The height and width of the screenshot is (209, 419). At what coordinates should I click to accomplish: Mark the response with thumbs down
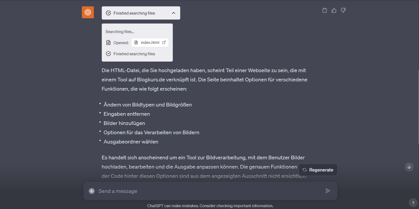point(343,10)
